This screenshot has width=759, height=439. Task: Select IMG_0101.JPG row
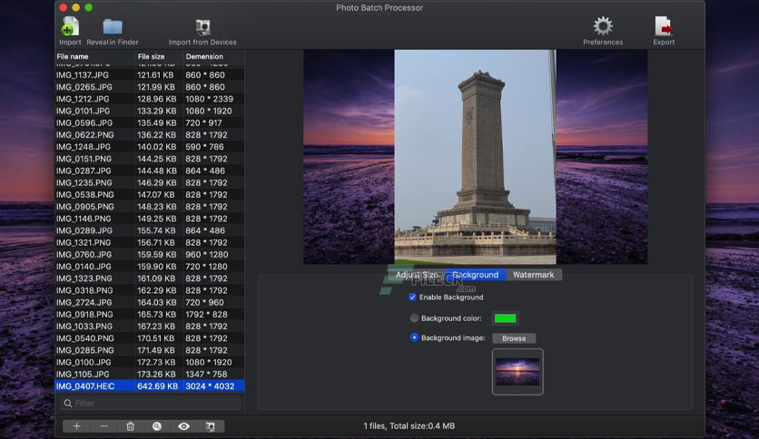(150, 111)
